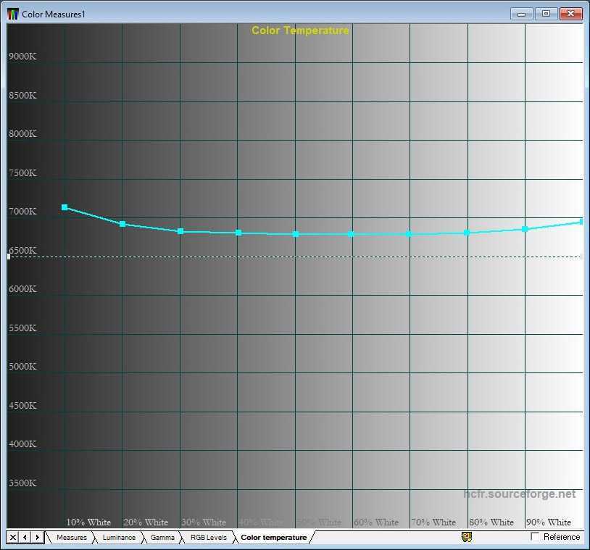Image resolution: width=590 pixels, height=550 pixels.
Task: Switch to the Measures tab
Action: [x=71, y=538]
